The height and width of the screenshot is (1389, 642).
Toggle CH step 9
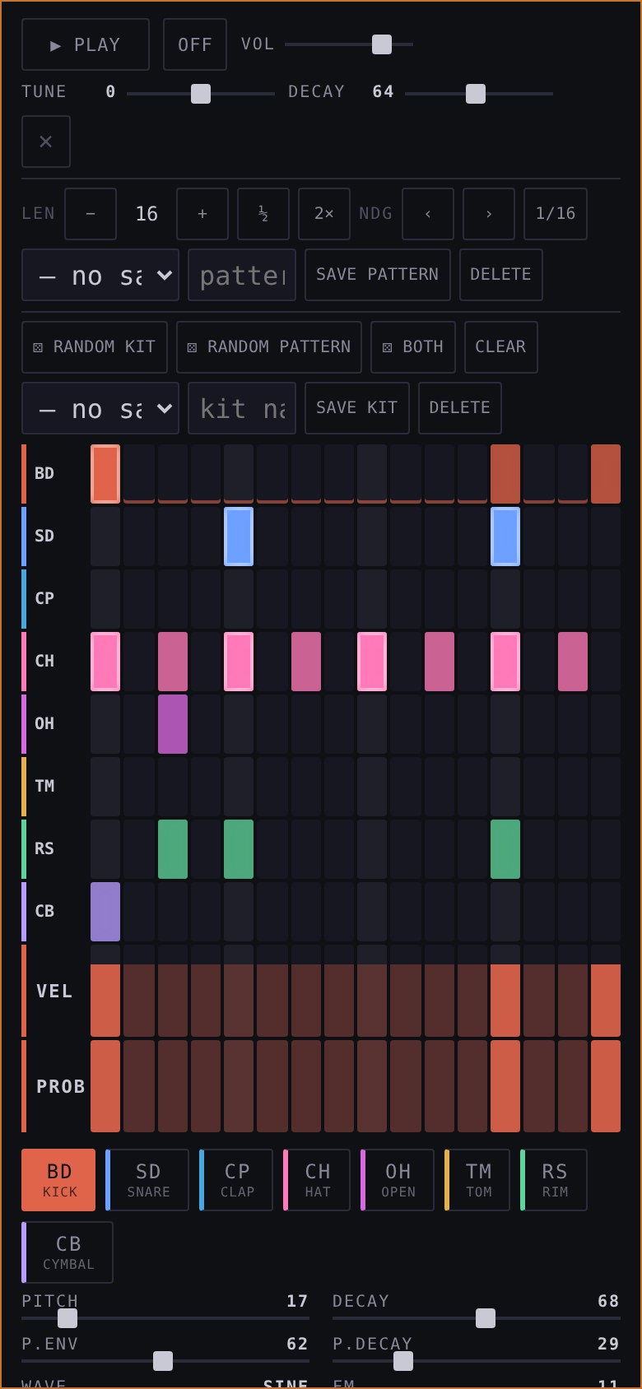tap(372, 662)
